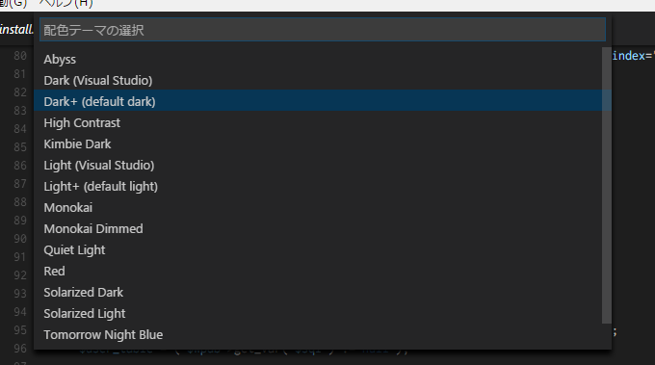Switch to the install file tab

tap(16, 30)
